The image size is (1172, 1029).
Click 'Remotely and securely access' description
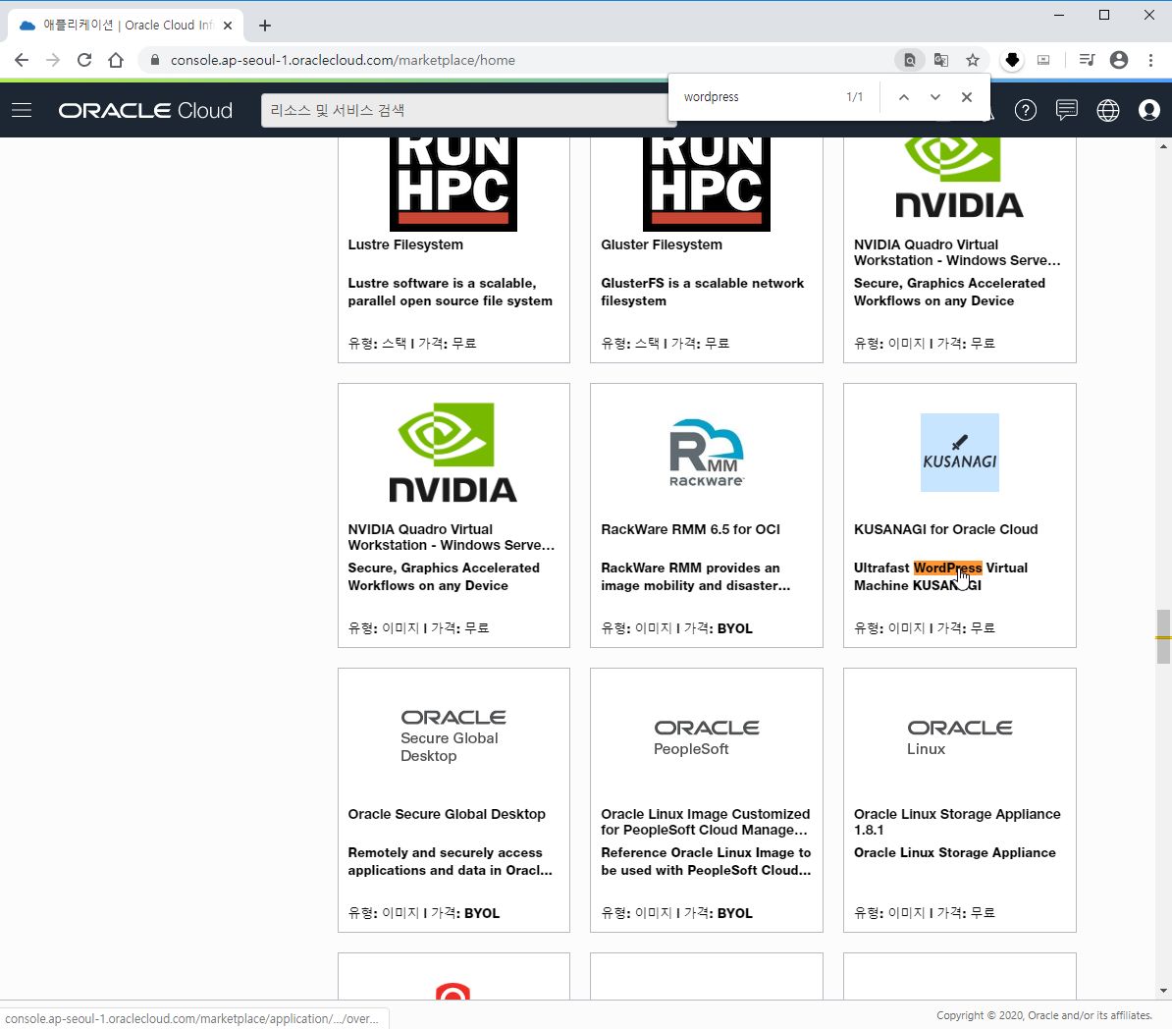pyautogui.click(x=450, y=861)
